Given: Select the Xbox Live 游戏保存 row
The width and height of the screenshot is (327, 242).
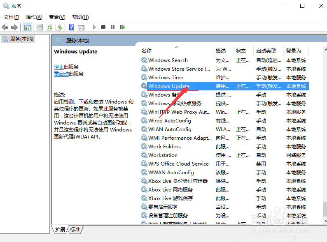Looking at the screenshot, I should 224,198.
